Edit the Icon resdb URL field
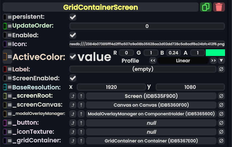Image resolution: width=232 pixels, height=147 pixels. (x=147, y=44)
